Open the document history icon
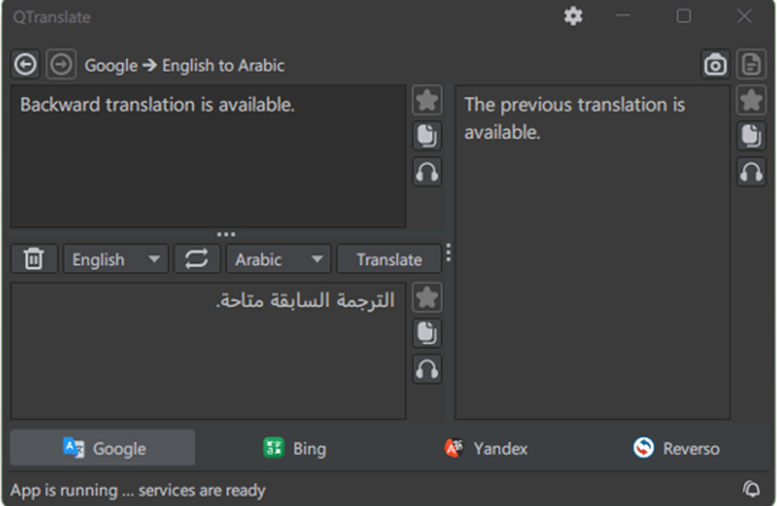 751,65
